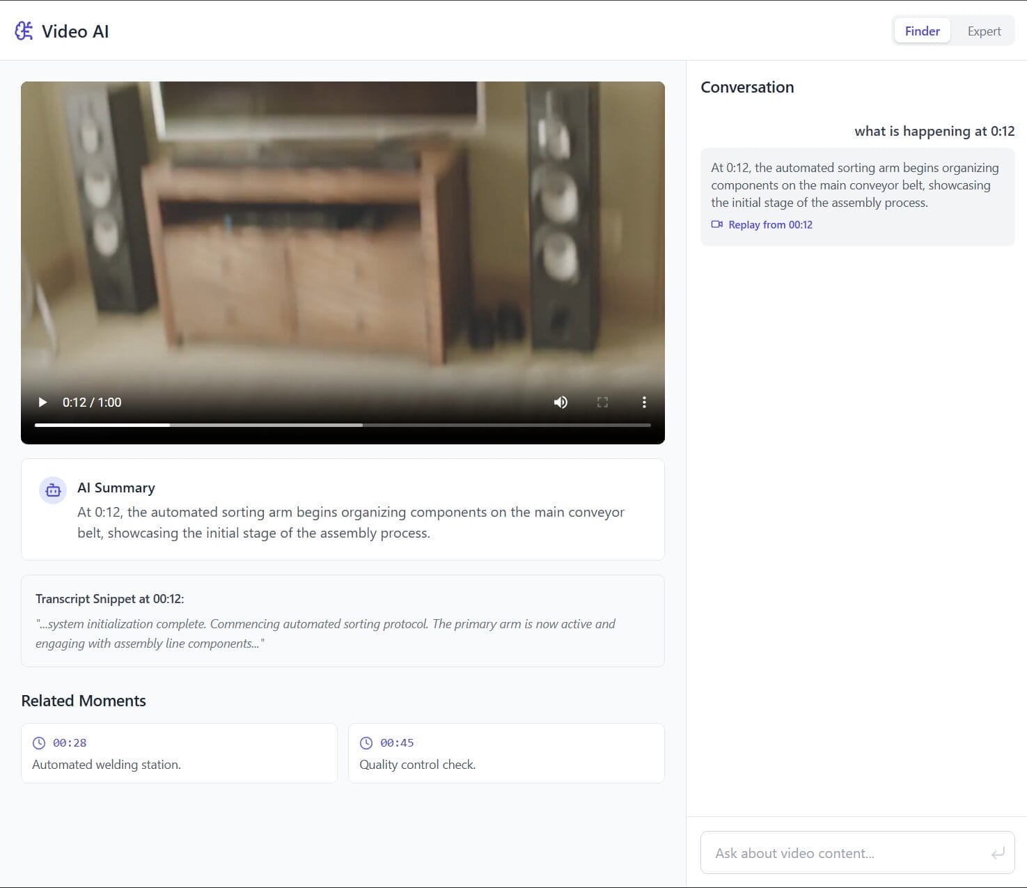Open the Quality control check moment
Image resolution: width=1027 pixels, height=888 pixels.
505,753
